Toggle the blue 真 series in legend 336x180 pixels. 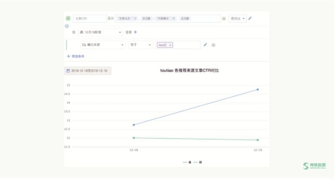pos(187,162)
